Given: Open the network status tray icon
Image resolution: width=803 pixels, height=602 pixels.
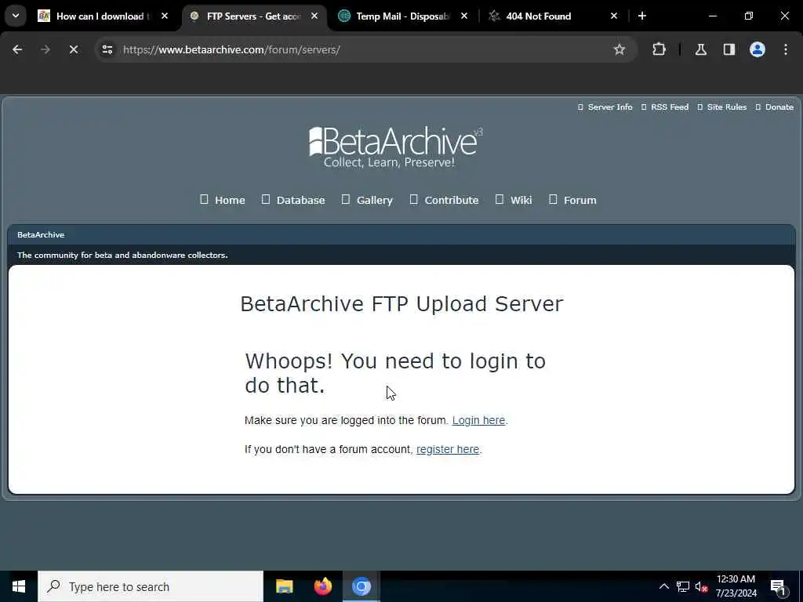Looking at the screenshot, I should pos(683,586).
